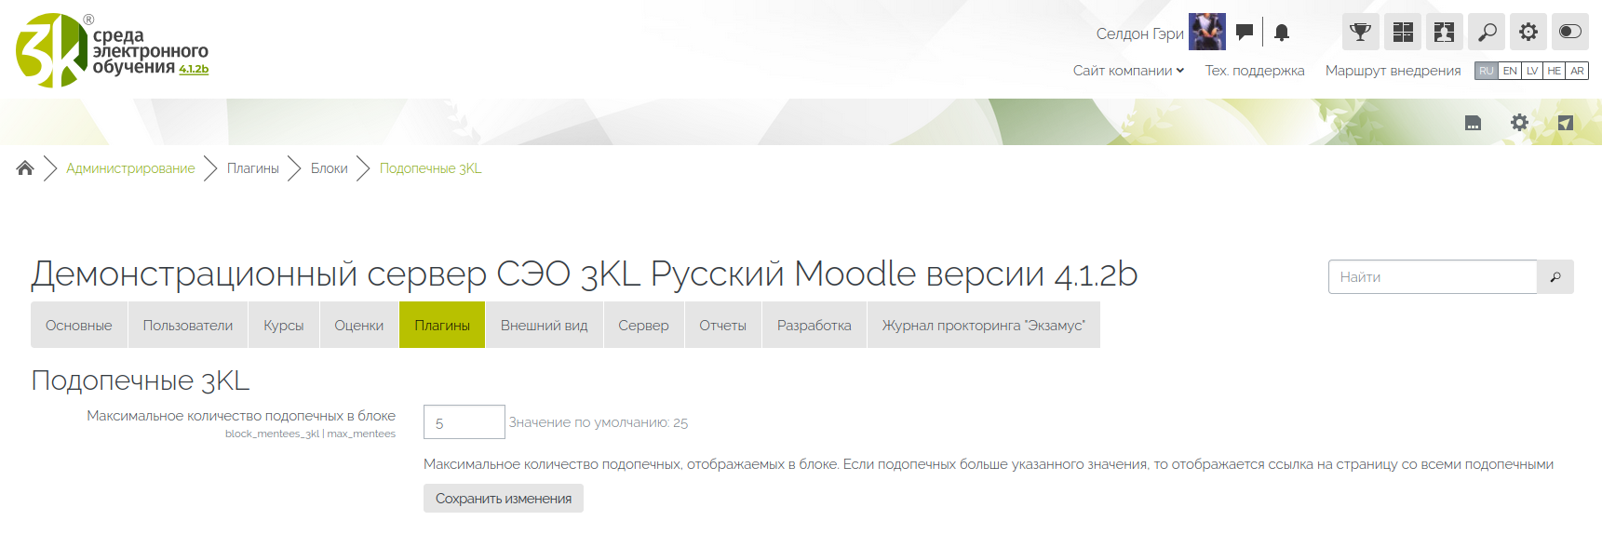Follow the 'Администрирование' breadcrumb link
The image size is (1602, 534).
click(x=130, y=168)
